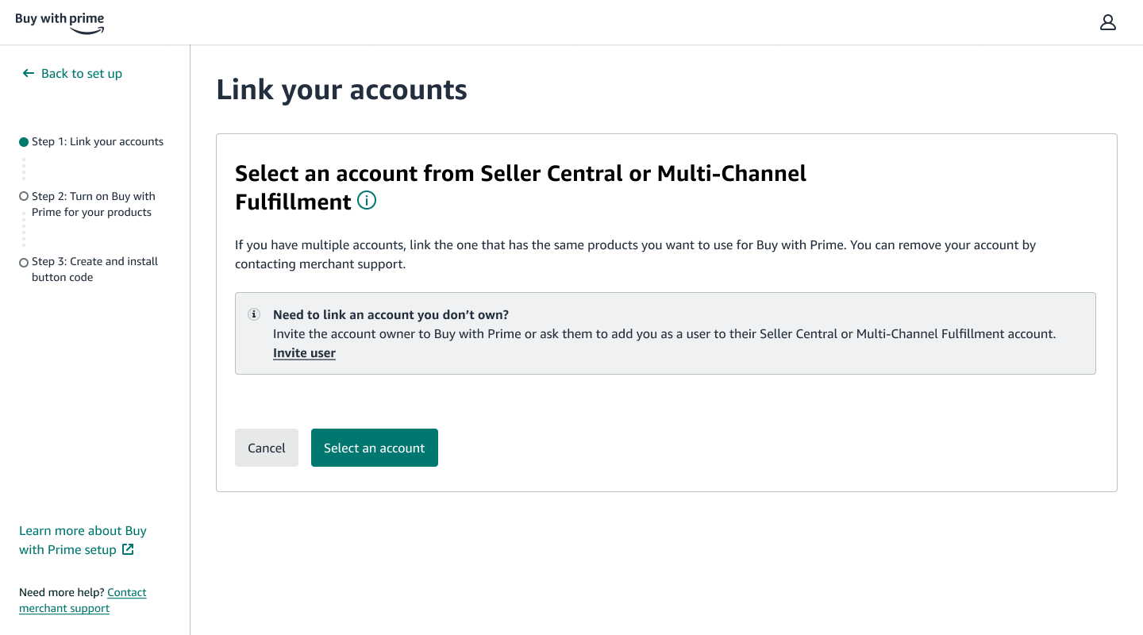Click Contact merchant support
Viewport: 1143px width, 635px height.
coord(83,600)
